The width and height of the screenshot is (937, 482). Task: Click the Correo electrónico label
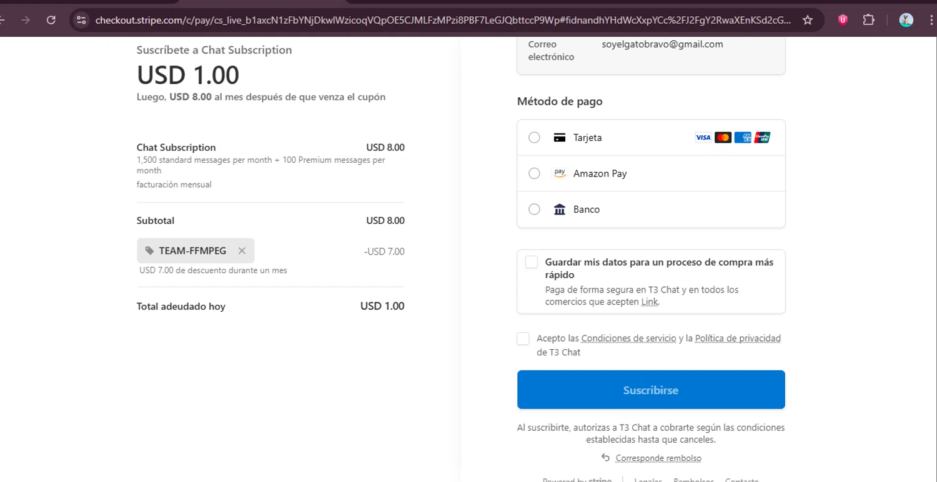[x=551, y=51]
